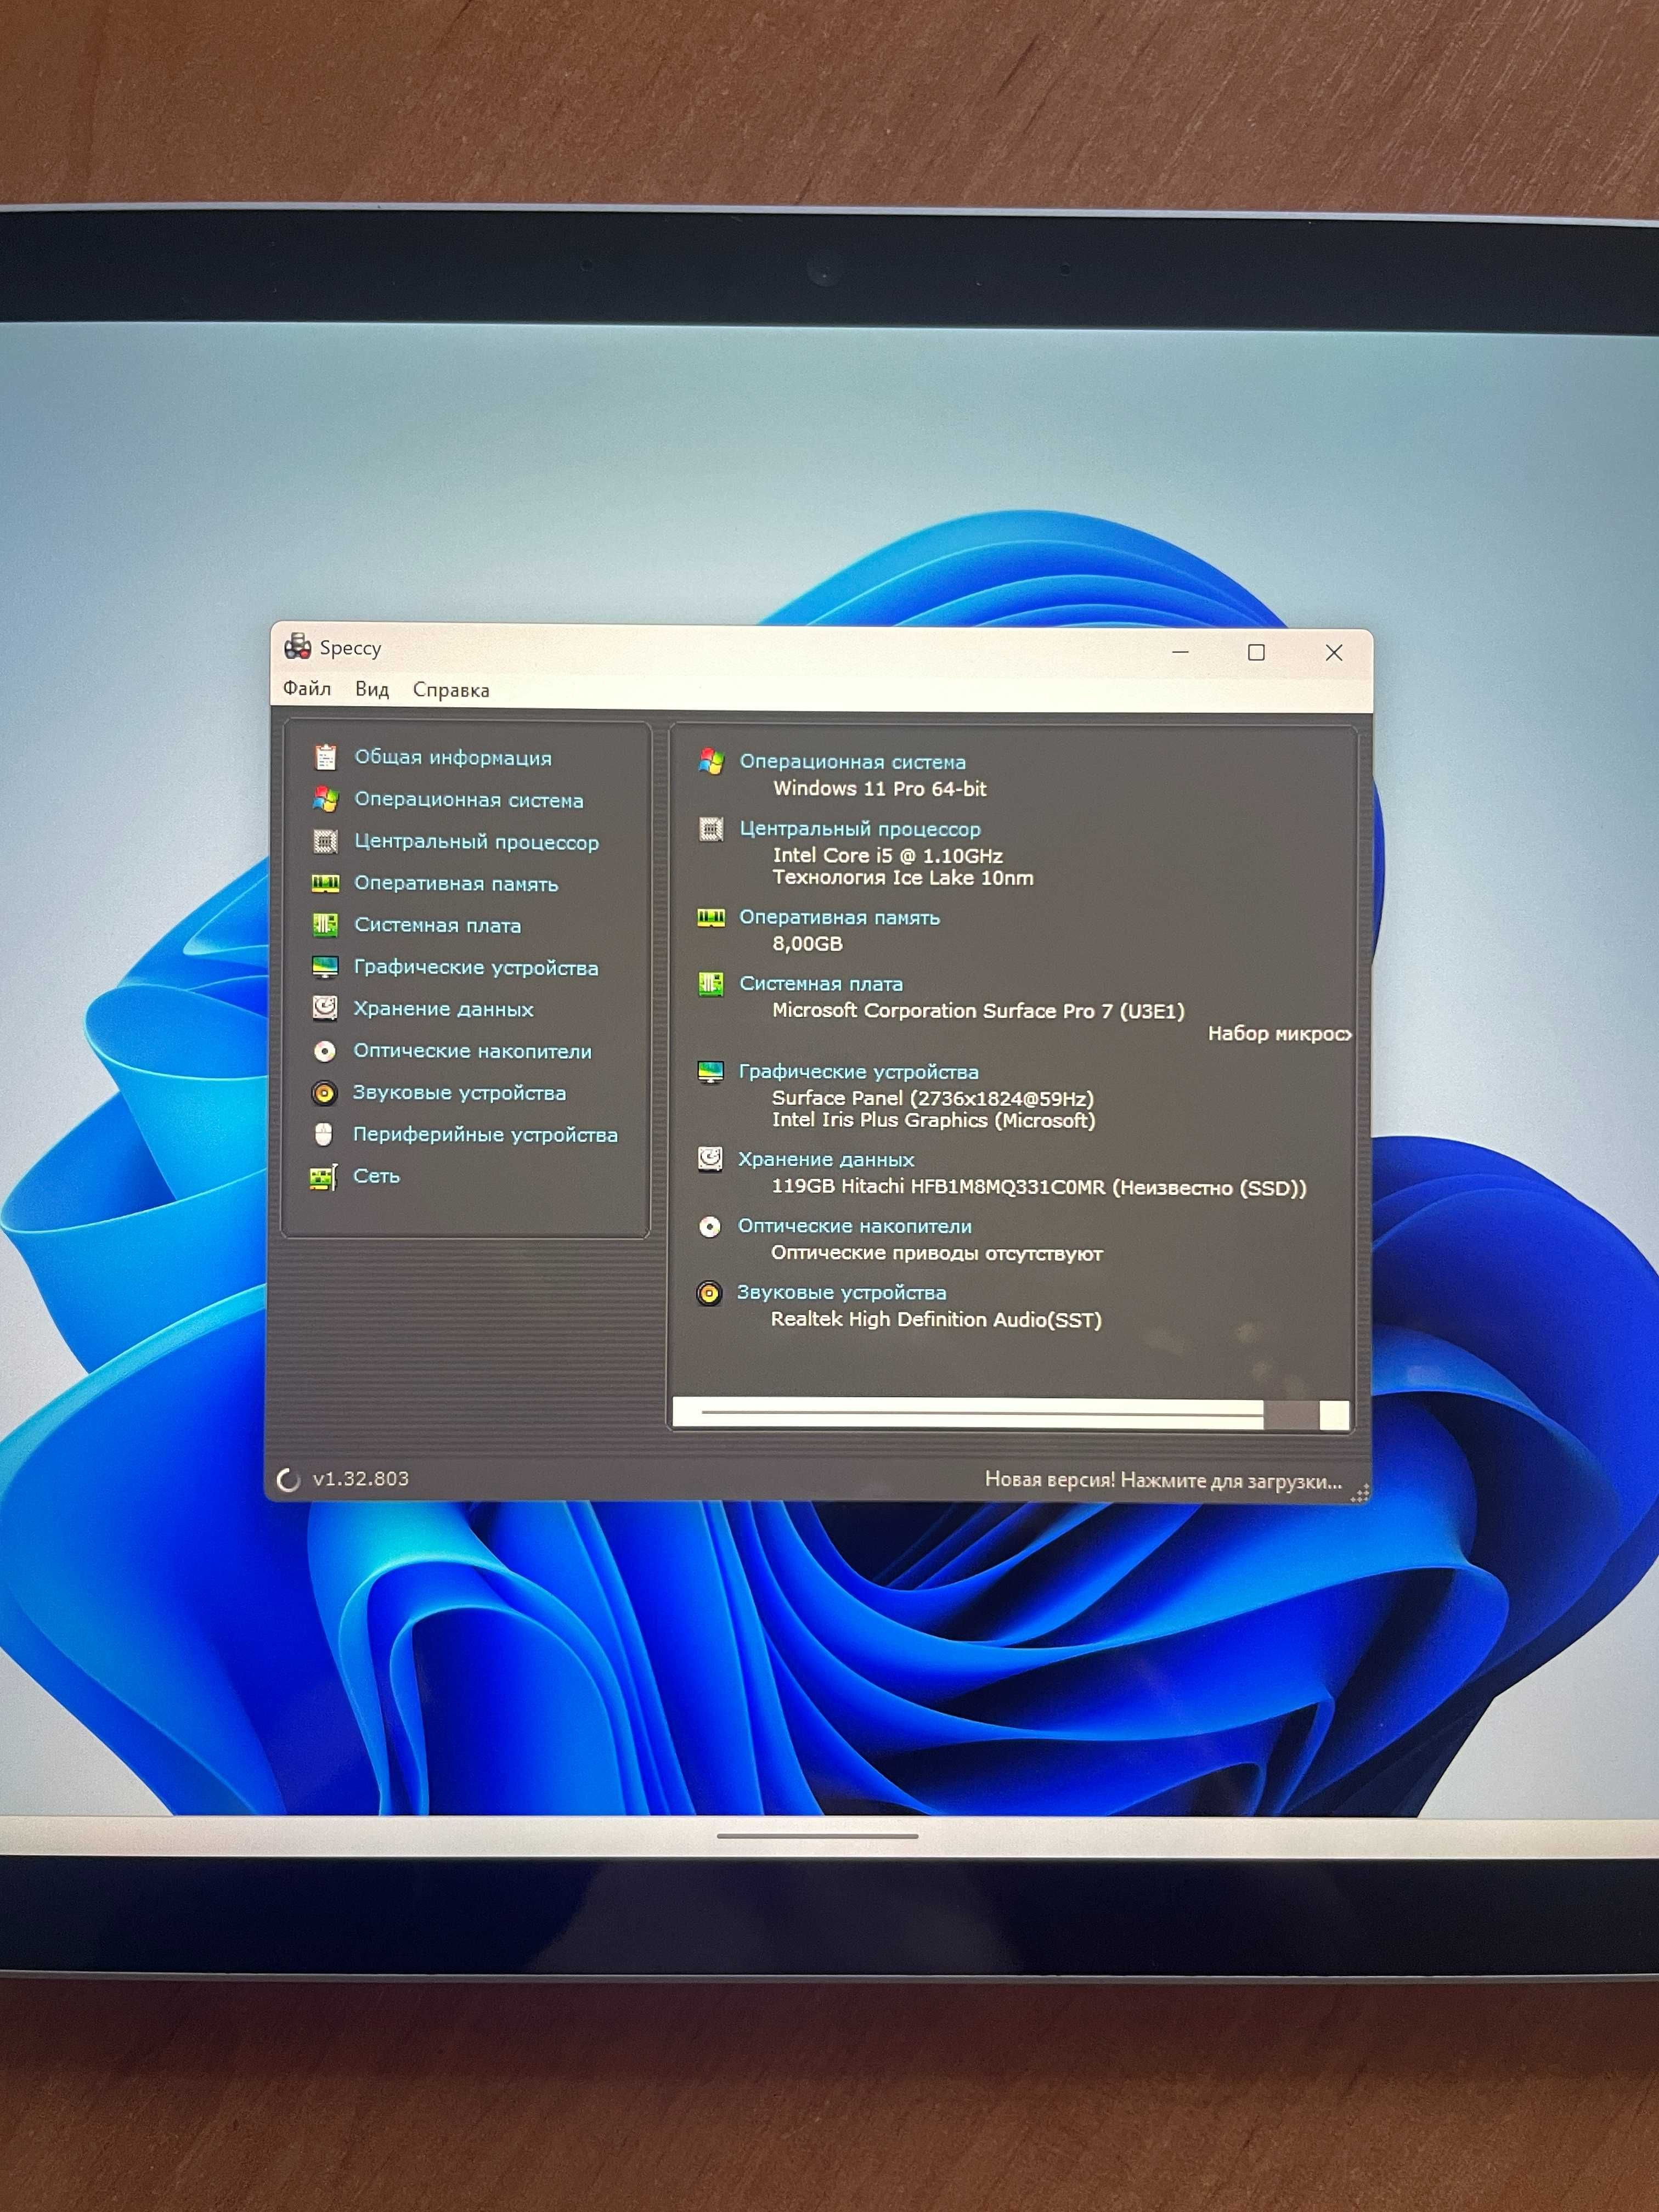Click Оптические приводы отсутствуют text
The width and height of the screenshot is (1659, 2212).
937,1254
